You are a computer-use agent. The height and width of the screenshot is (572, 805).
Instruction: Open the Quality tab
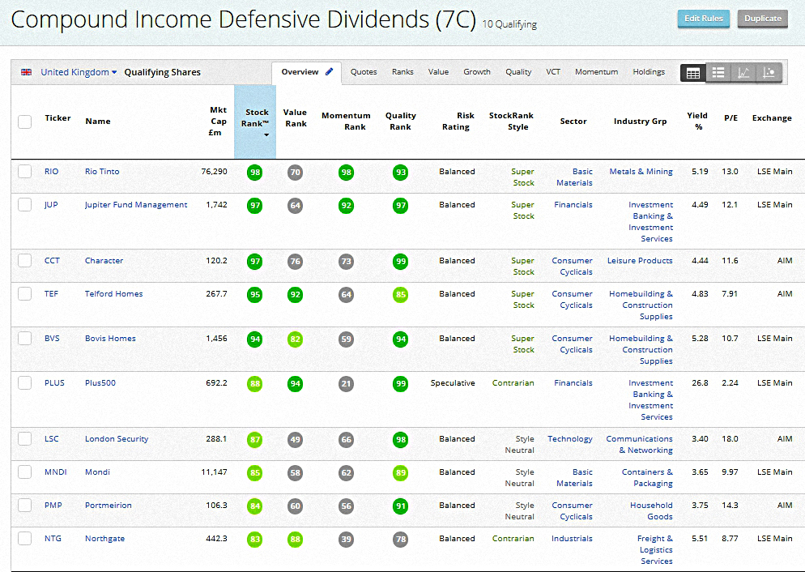pos(518,72)
